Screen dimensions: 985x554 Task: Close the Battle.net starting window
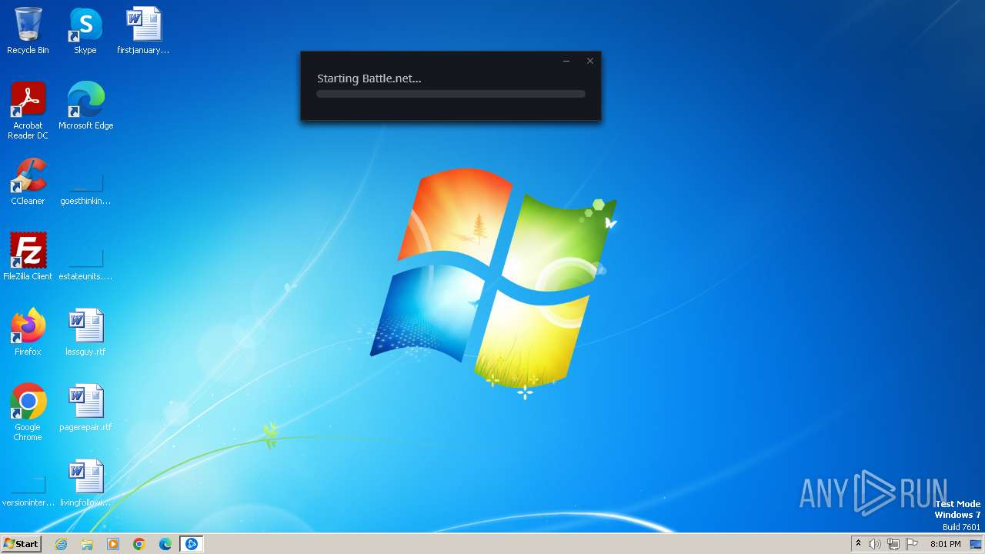[x=590, y=61]
